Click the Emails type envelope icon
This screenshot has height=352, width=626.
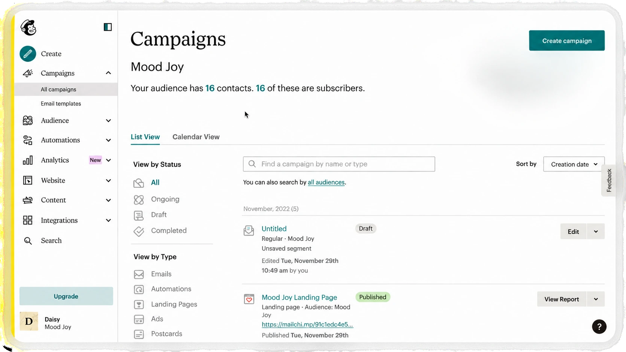[x=139, y=275]
